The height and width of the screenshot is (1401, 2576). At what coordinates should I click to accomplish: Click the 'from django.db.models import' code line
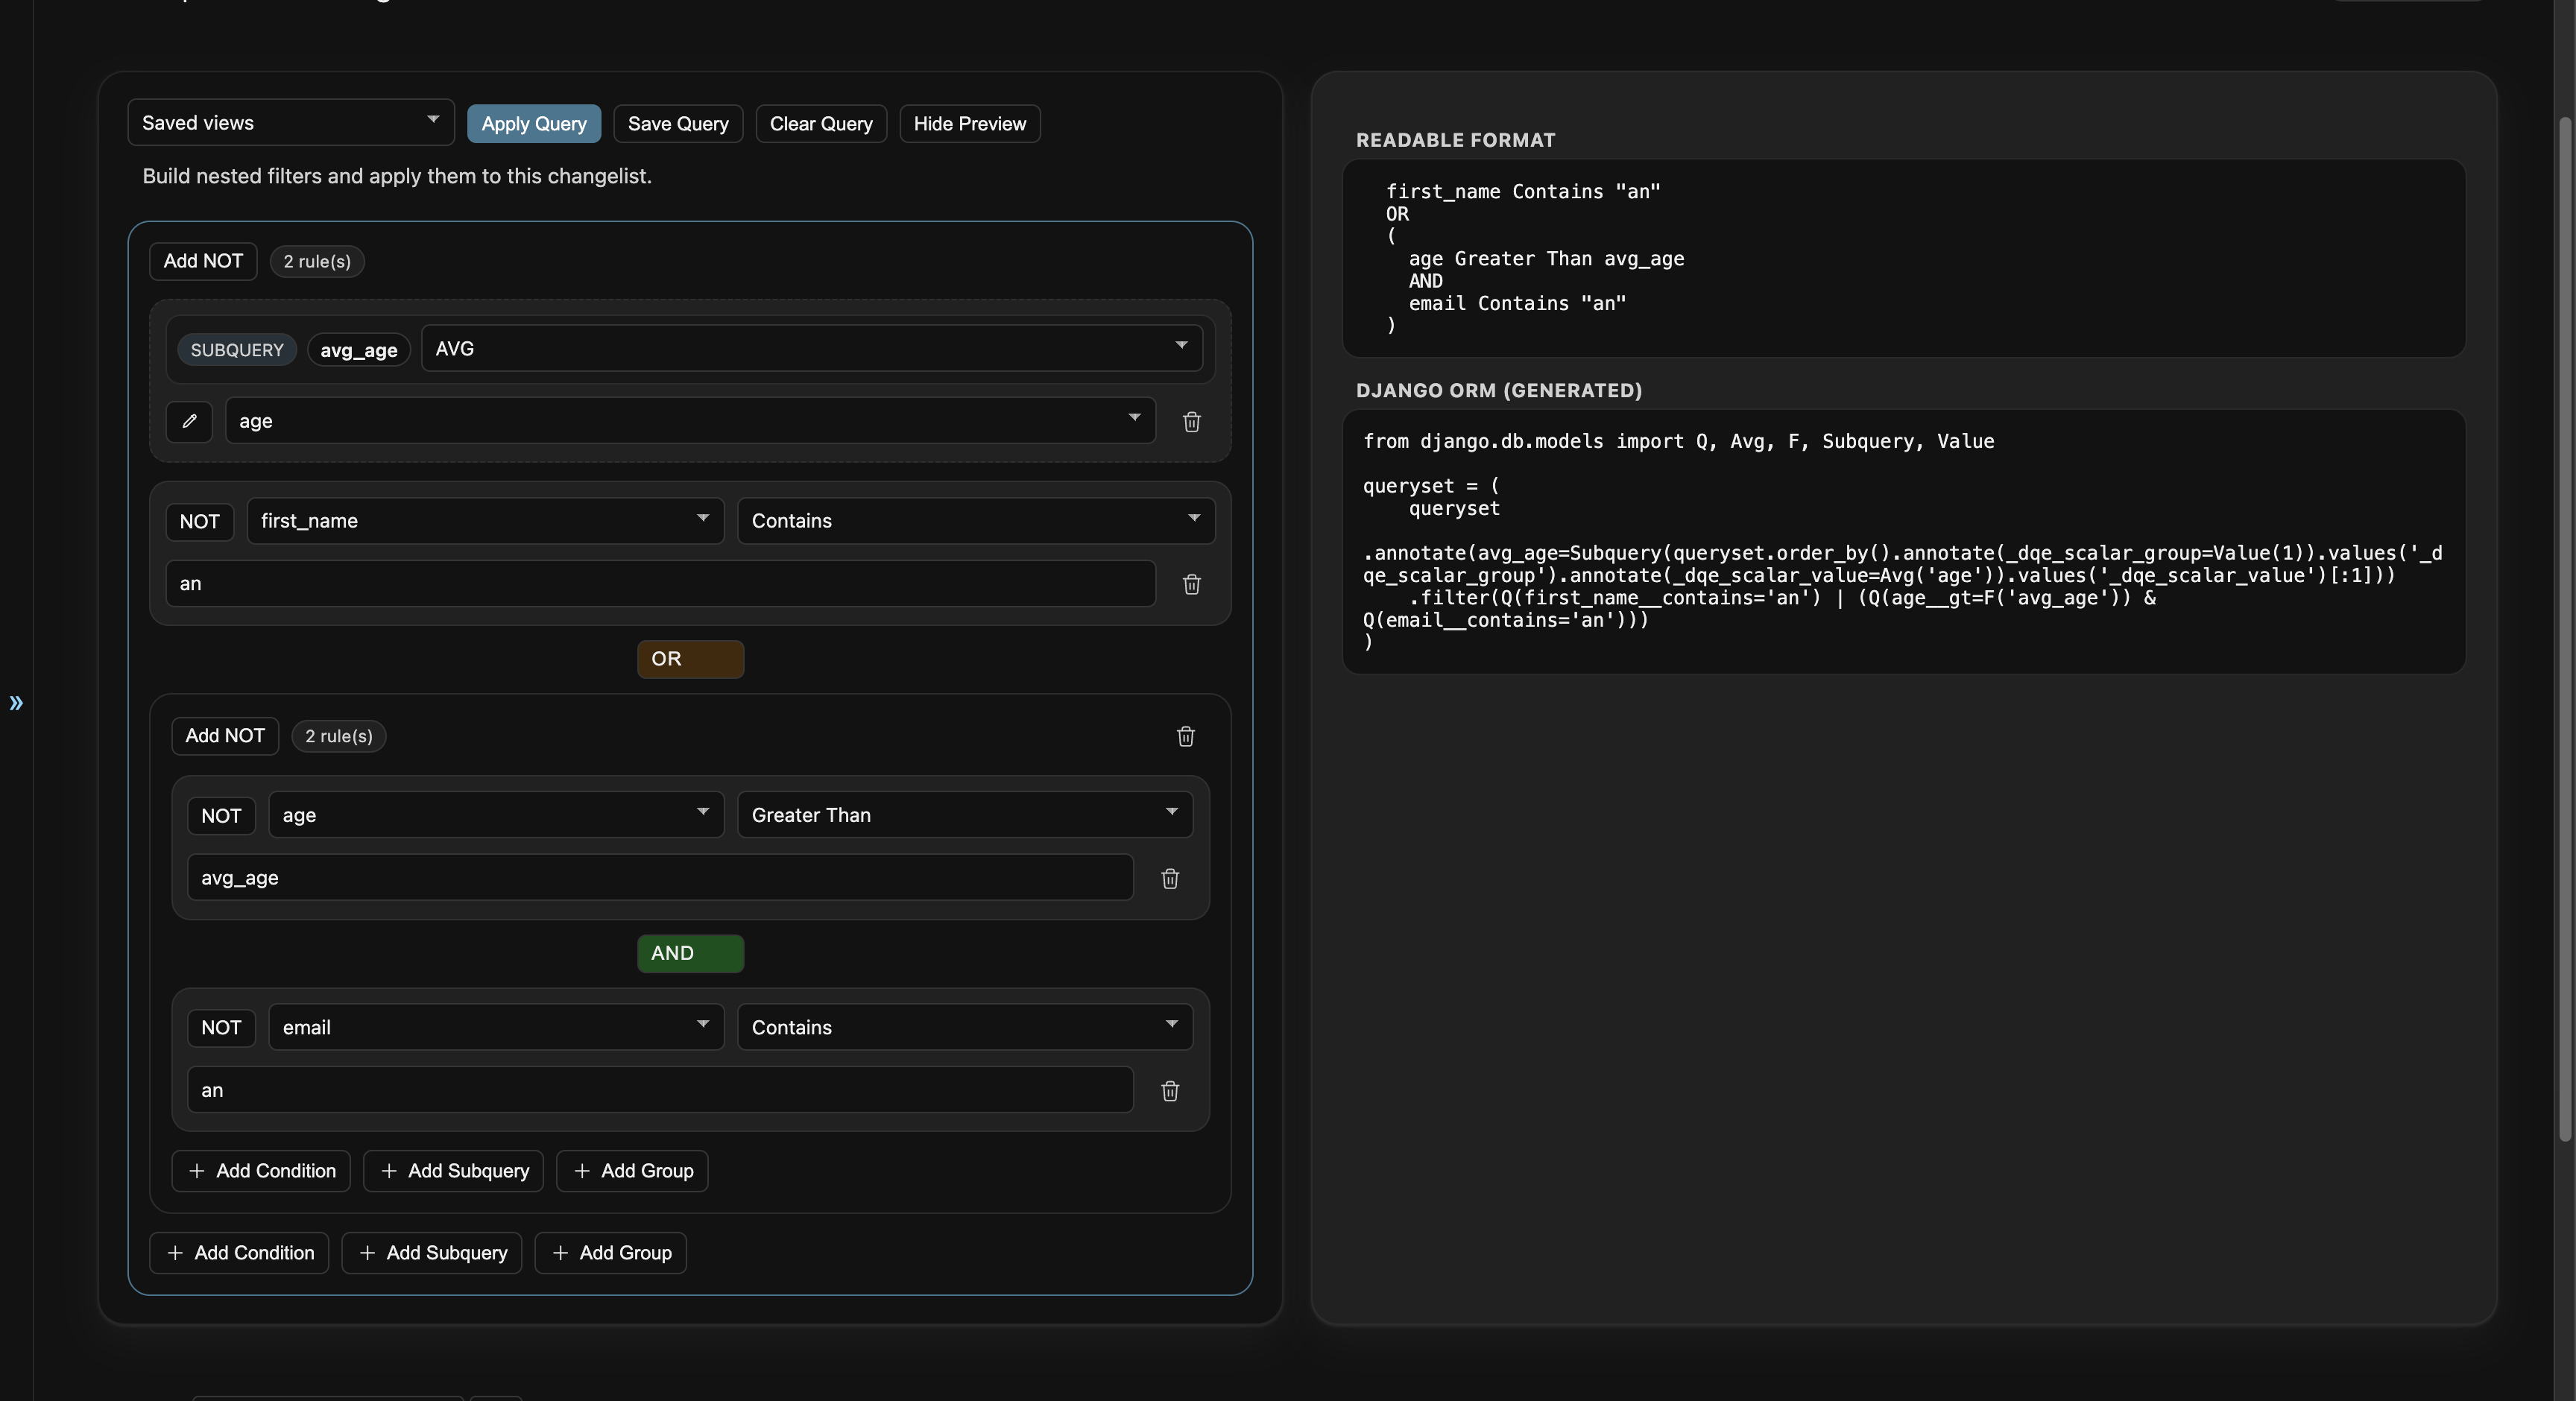[x=1678, y=442]
